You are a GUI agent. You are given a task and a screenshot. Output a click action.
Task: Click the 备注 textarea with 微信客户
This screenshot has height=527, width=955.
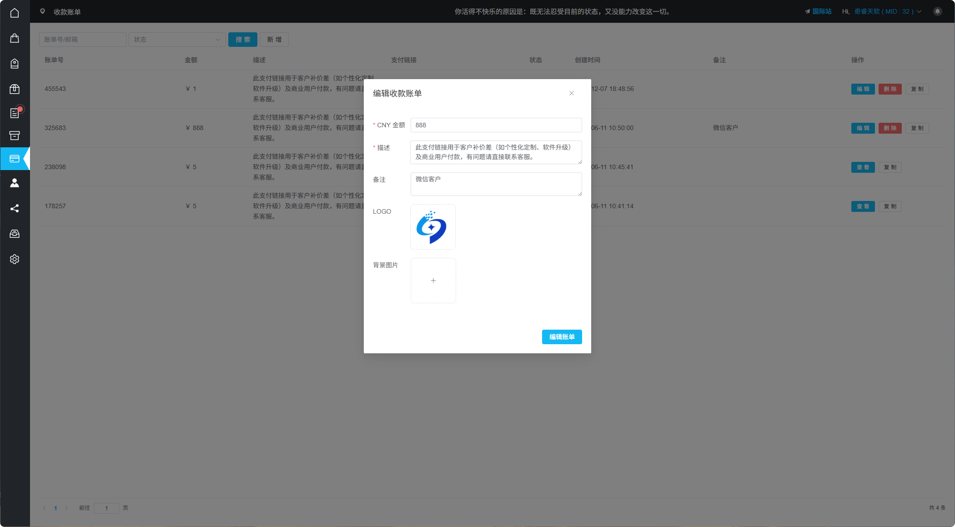point(496,184)
